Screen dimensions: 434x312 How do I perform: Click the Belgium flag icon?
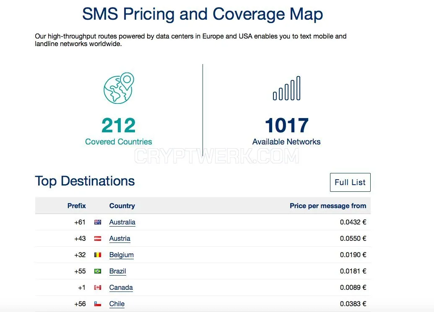(98, 255)
